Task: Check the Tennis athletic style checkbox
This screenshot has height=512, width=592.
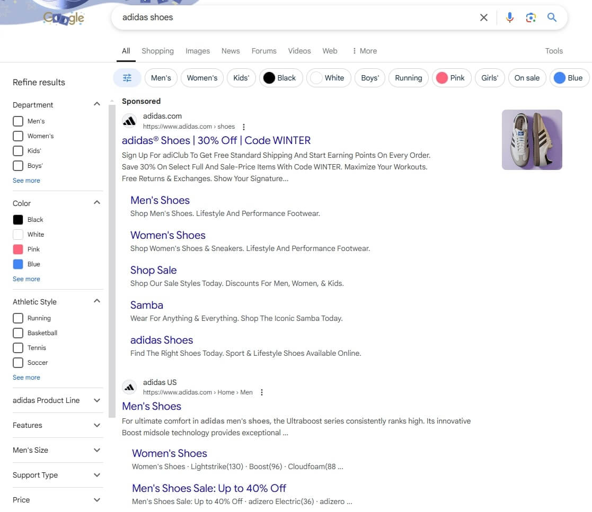Action: [17, 348]
